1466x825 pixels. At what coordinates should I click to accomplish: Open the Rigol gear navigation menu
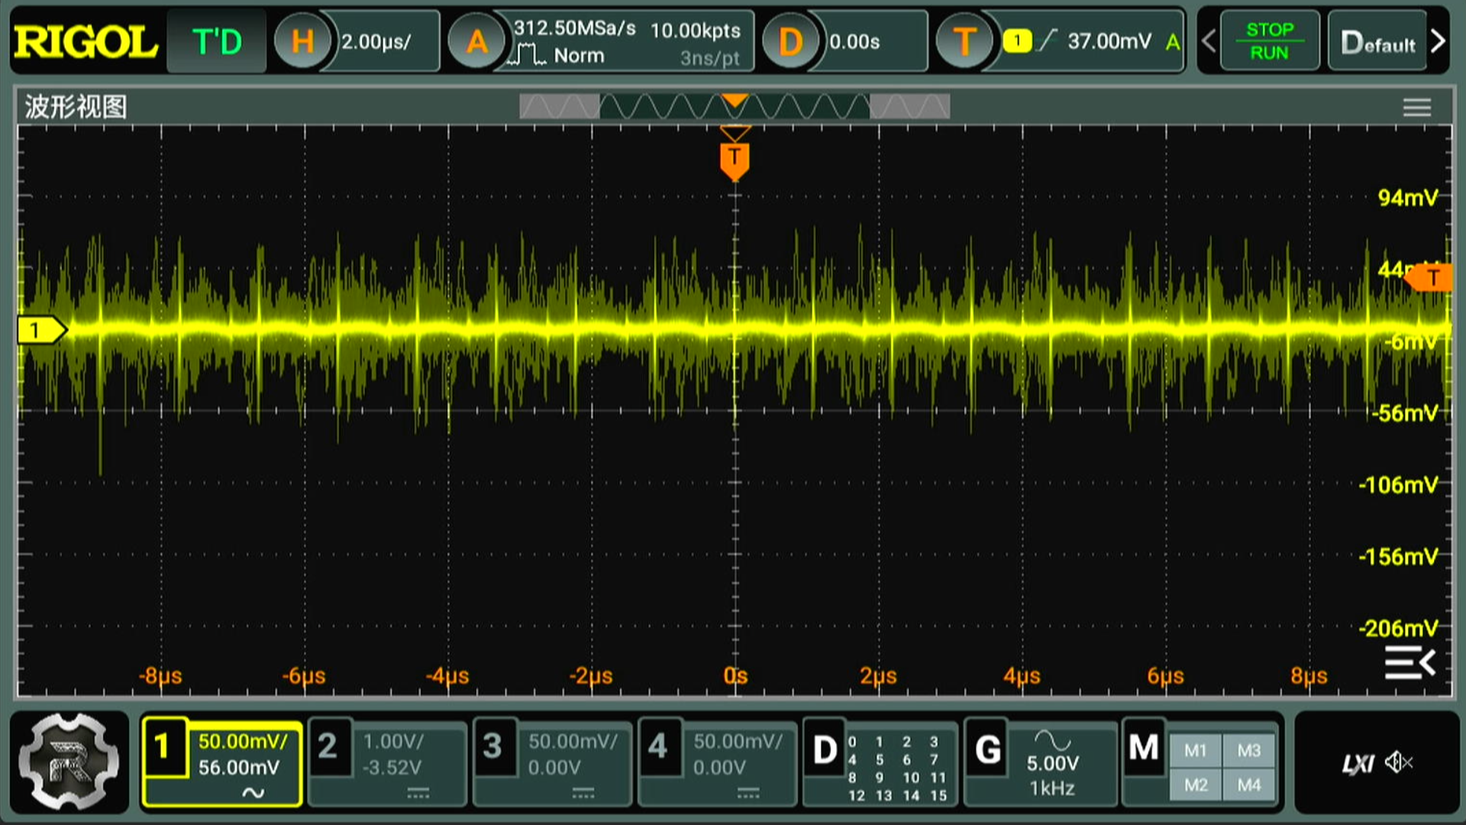click(69, 762)
